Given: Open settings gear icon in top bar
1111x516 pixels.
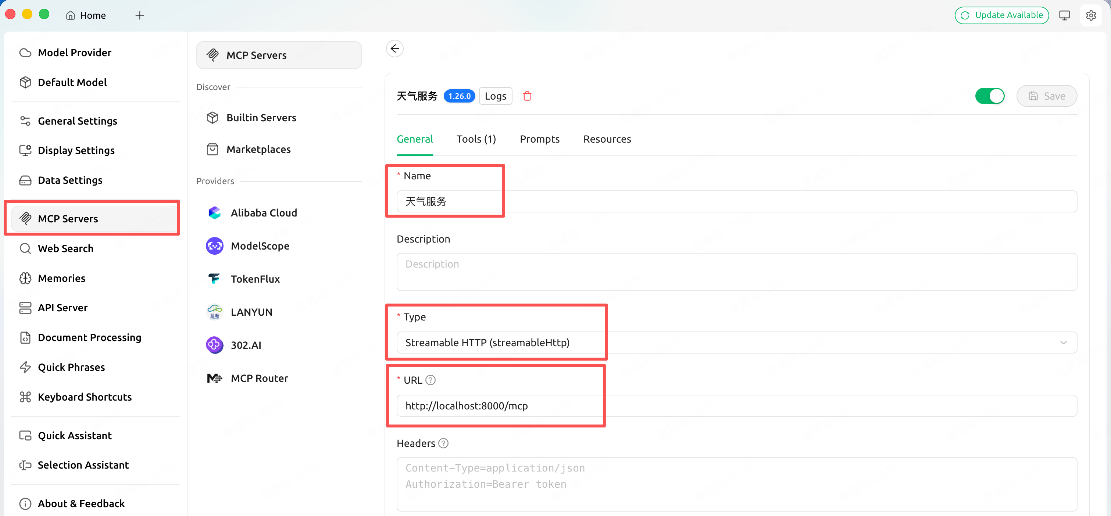Looking at the screenshot, I should (x=1091, y=15).
